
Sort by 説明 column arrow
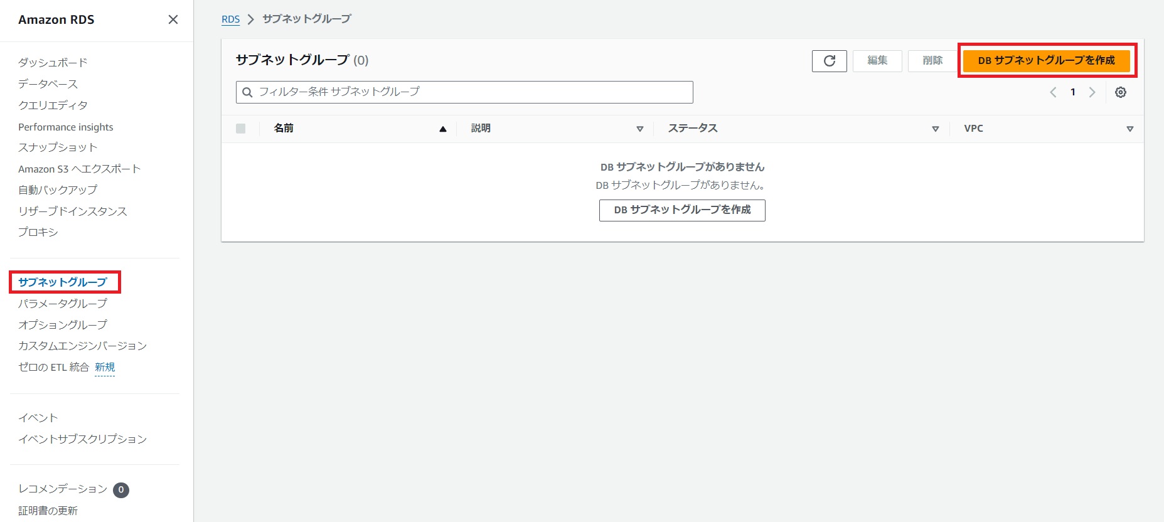[639, 129]
